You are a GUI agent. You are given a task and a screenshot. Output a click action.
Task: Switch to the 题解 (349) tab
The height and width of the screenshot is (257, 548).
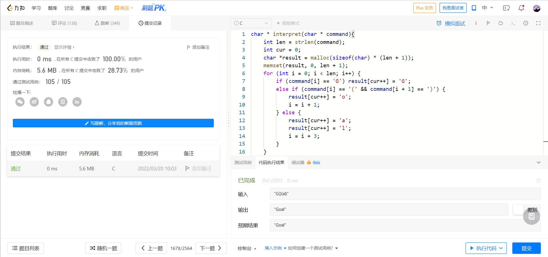pyautogui.click(x=107, y=23)
